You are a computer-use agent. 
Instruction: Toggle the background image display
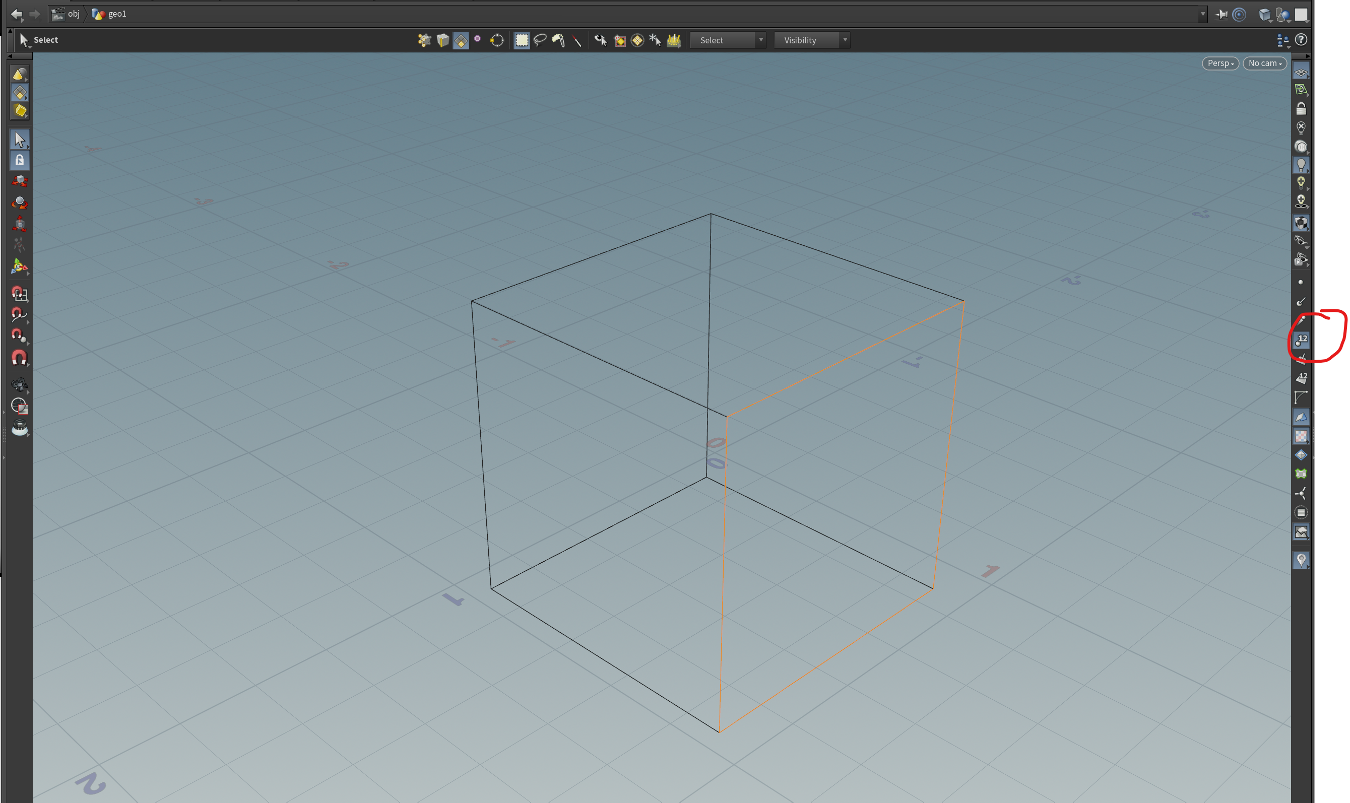coord(1301,532)
